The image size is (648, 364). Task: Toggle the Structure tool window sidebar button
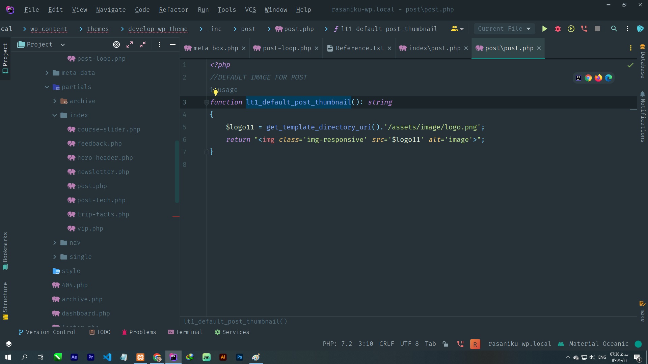pyautogui.click(x=5, y=301)
